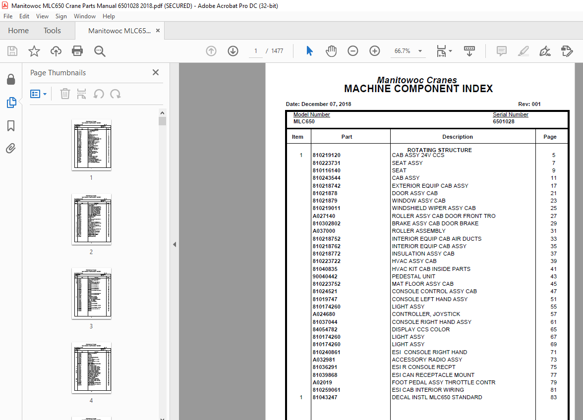Click DISPLAY CCS COLOR description
This screenshot has height=420, width=583.
[421, 329]
